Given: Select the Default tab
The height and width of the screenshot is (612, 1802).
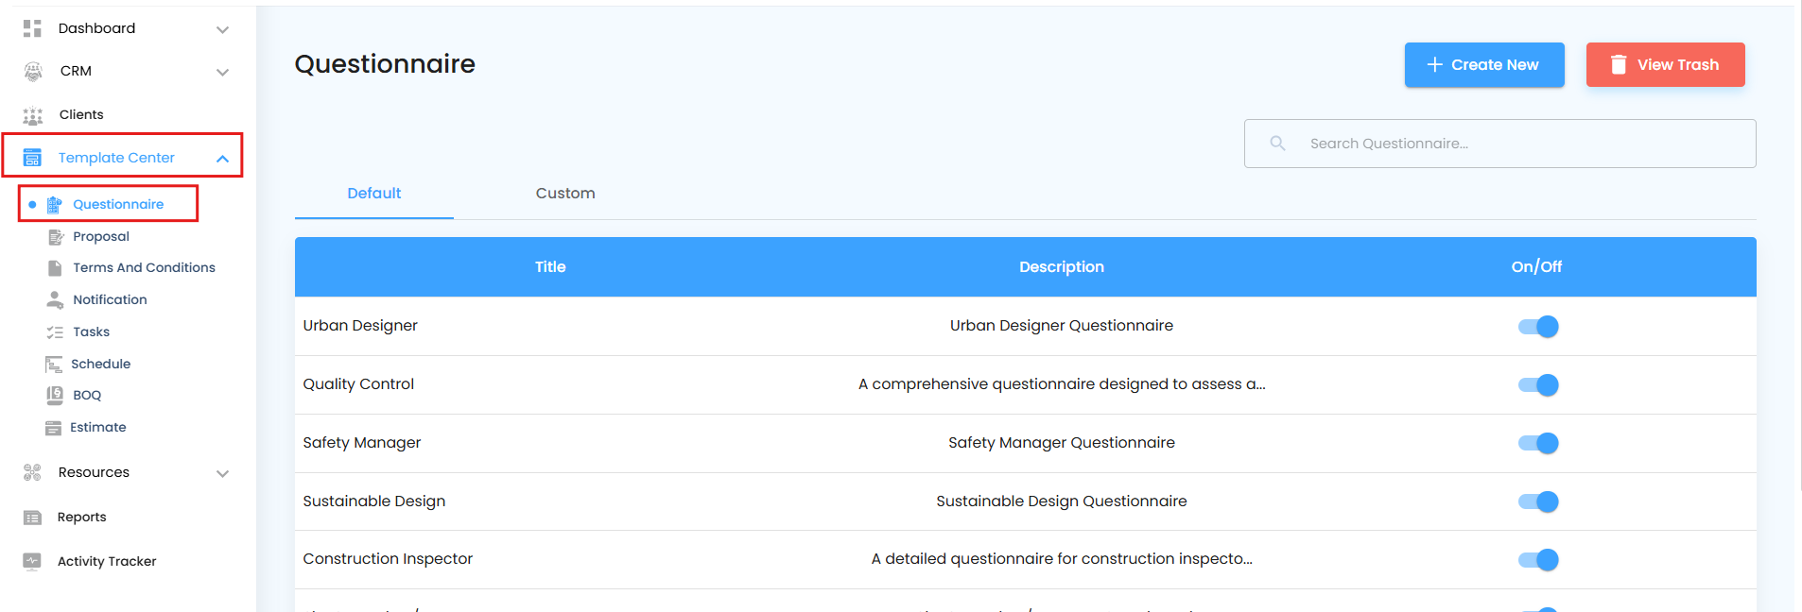Looking at the screenshot, I should [374, 194].
